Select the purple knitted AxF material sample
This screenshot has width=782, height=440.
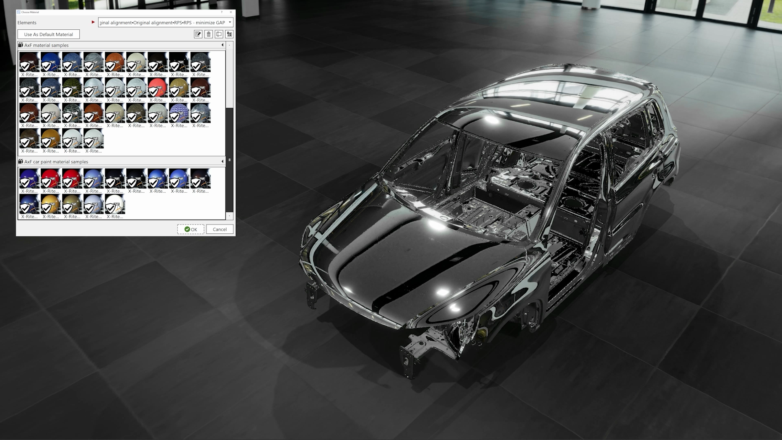[179, 113]
